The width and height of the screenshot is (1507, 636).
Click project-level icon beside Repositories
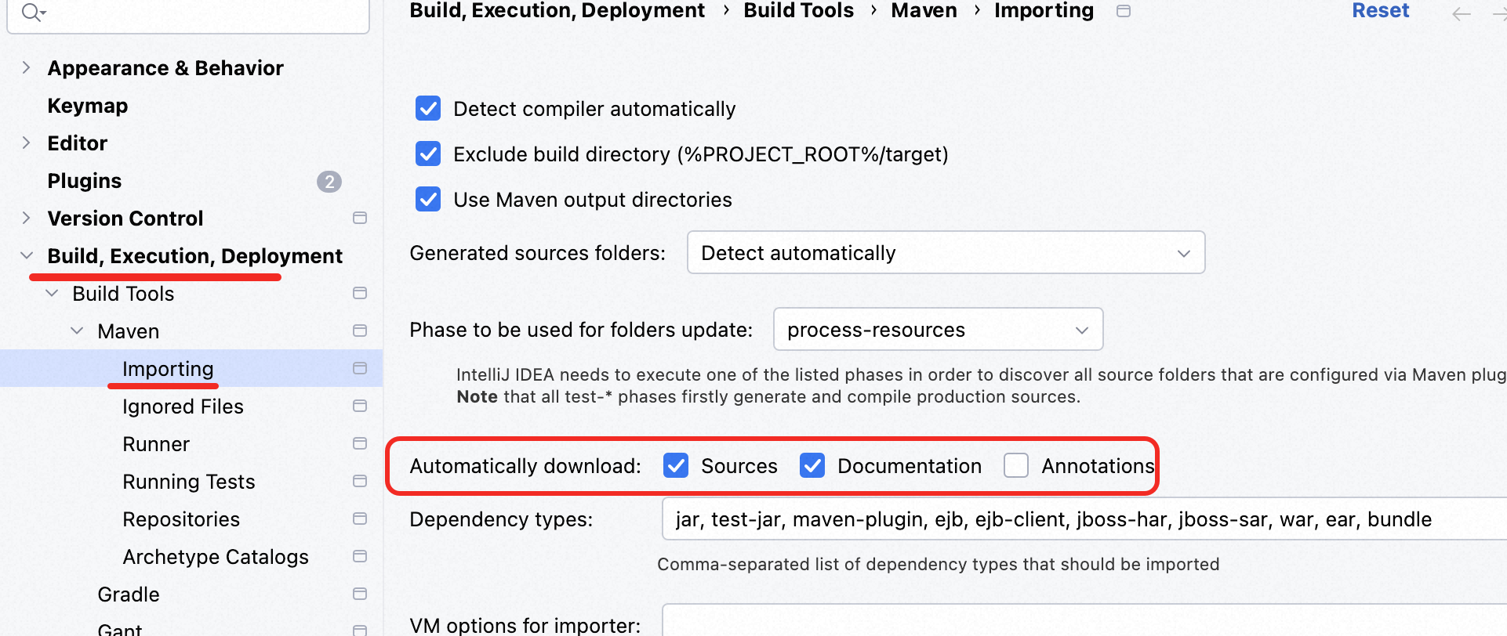(360, 519)
